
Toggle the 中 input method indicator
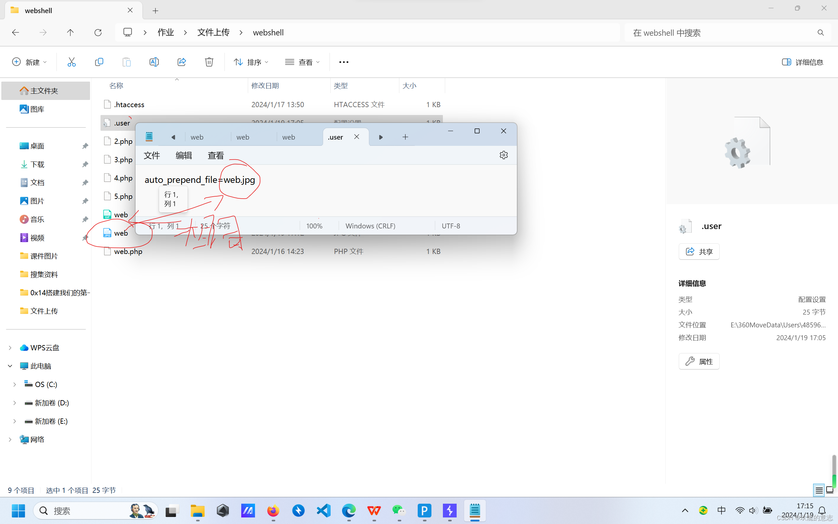click(721, 511)
